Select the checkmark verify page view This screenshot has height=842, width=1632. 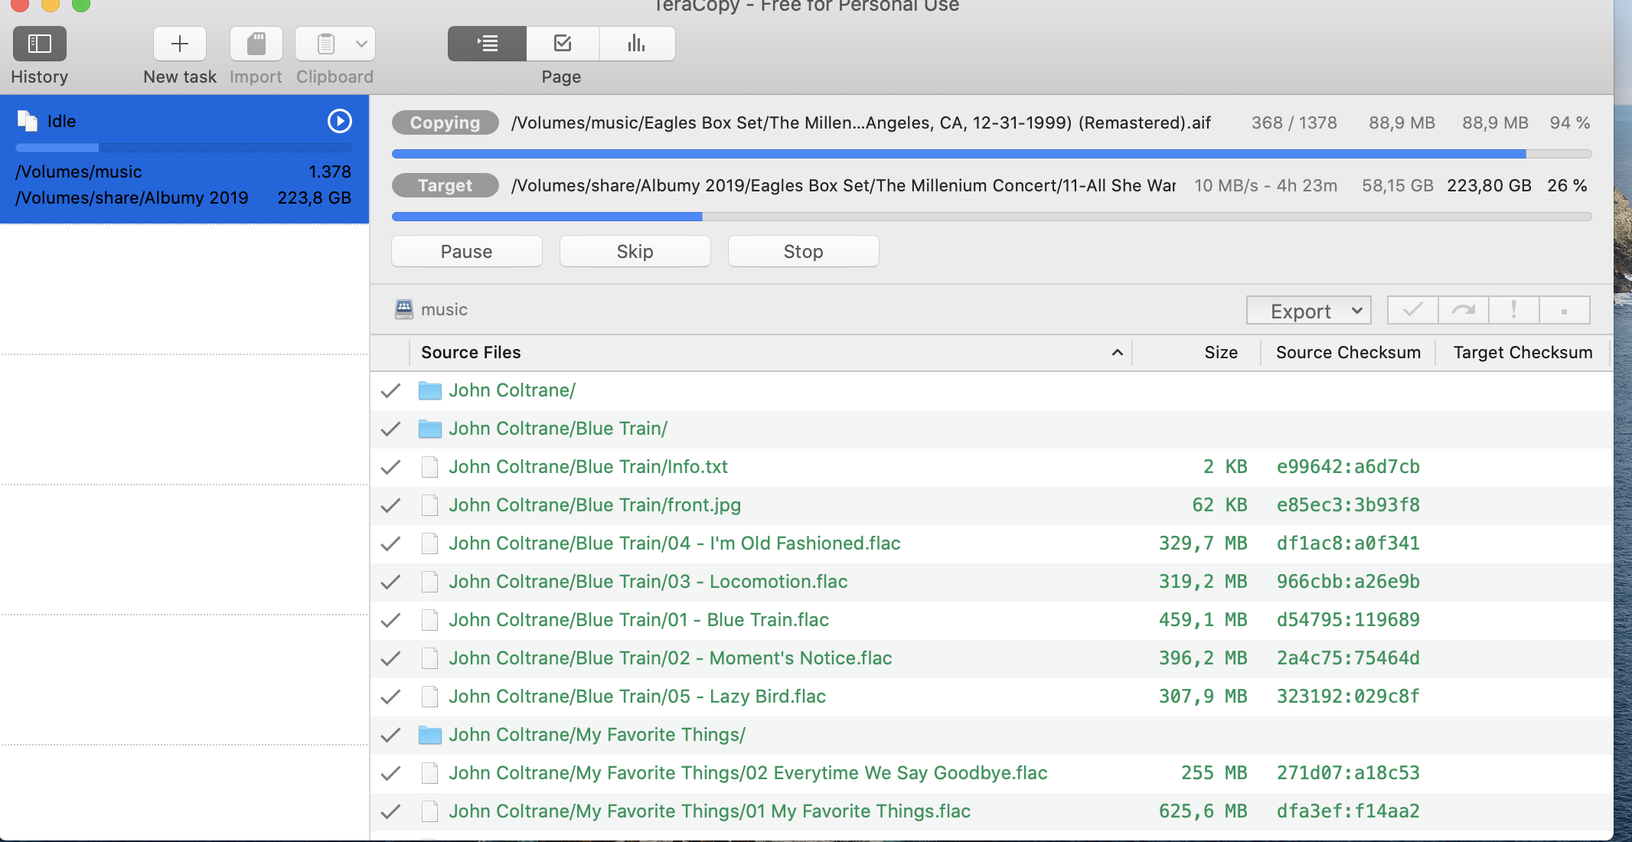click(x=563, y=44)
